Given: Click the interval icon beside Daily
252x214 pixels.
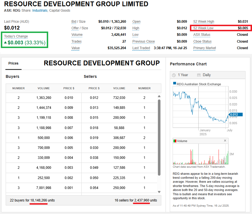Looking at the screenshot, I should coord(199,75).
